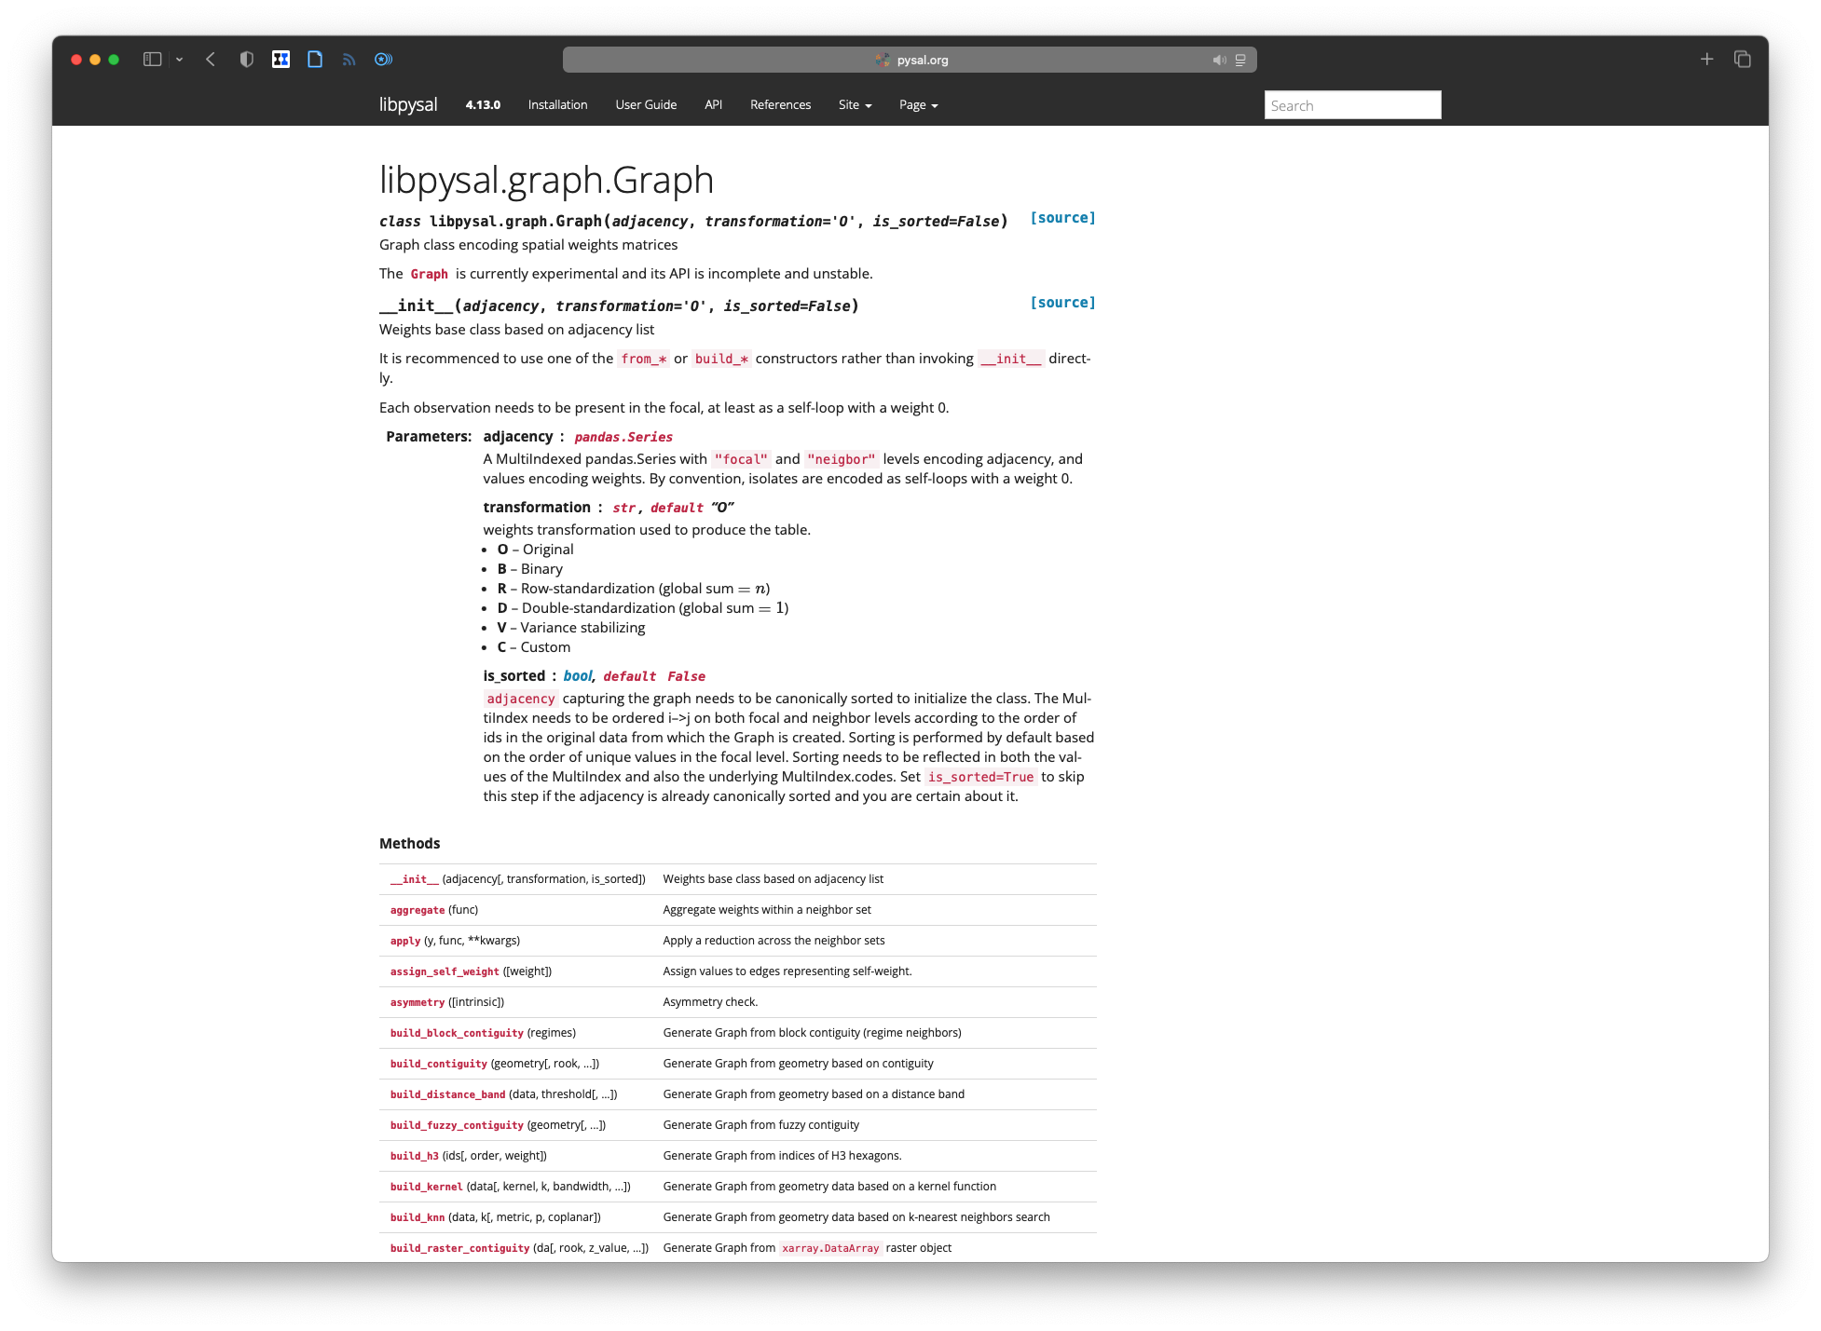The width and height of the screenshot is (1821, 1331).
Task: Open the build_knn method link
Action: 417,1217
